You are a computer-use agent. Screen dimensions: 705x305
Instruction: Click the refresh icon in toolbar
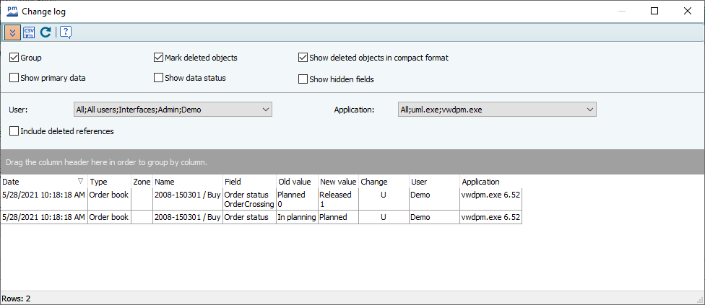coord(46,32)
